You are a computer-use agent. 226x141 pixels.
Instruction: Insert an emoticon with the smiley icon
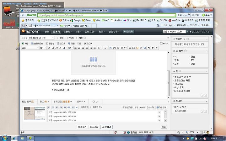[137, 48]
